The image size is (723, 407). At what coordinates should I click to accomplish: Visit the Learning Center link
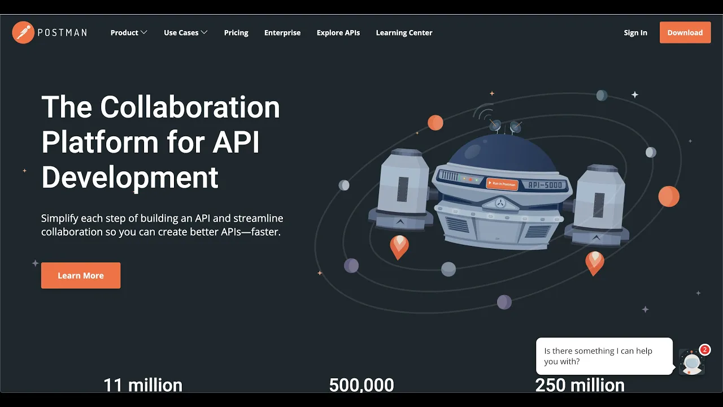tap(404, 33)
